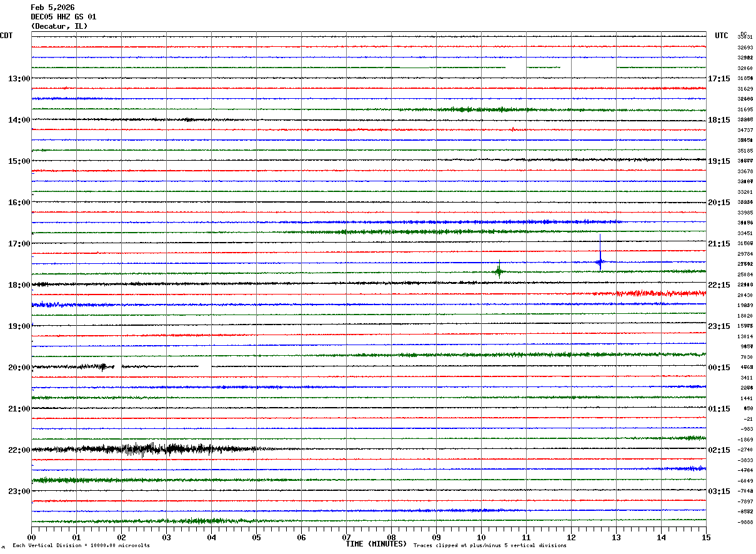
Task: Click the 00:15 UTC time marker
Action: pos(719,368)
